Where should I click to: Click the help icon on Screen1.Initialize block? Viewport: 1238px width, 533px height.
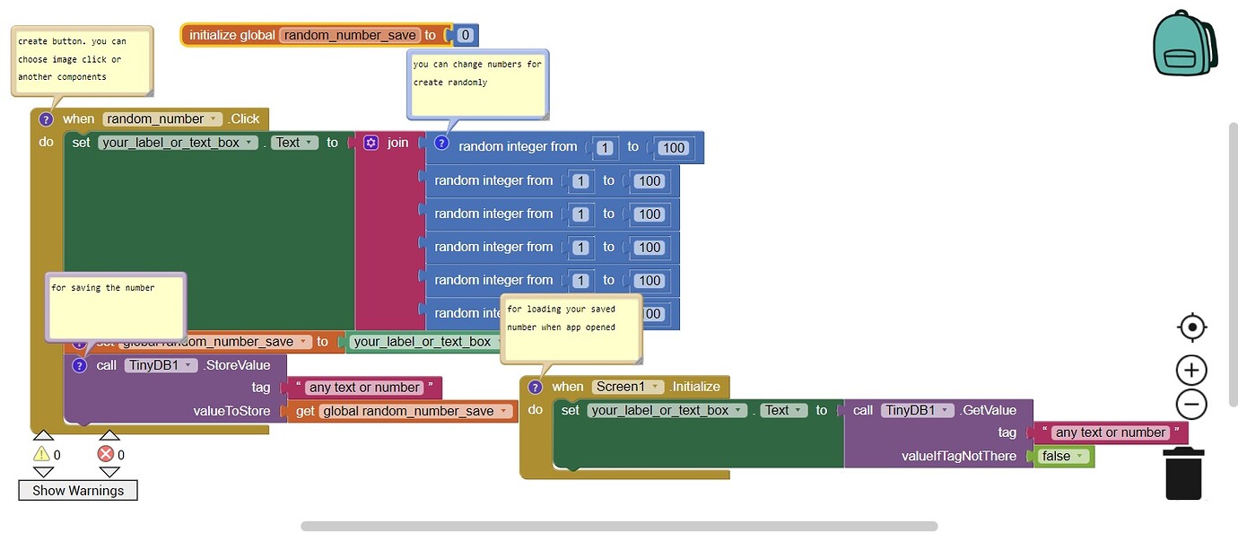536,386
